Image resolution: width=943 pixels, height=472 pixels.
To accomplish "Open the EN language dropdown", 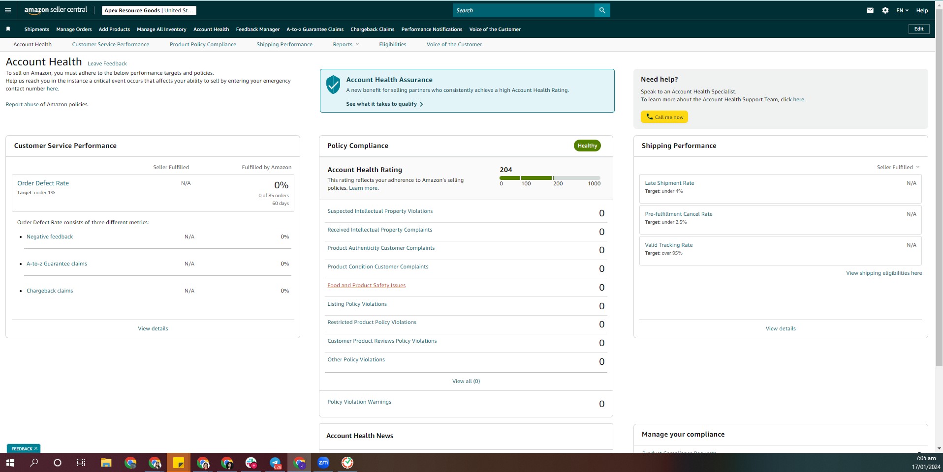I will coord(902,10).
